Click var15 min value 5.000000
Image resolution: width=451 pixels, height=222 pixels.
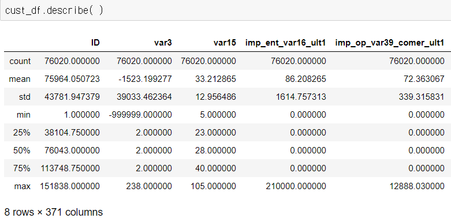tap(218, 115)
